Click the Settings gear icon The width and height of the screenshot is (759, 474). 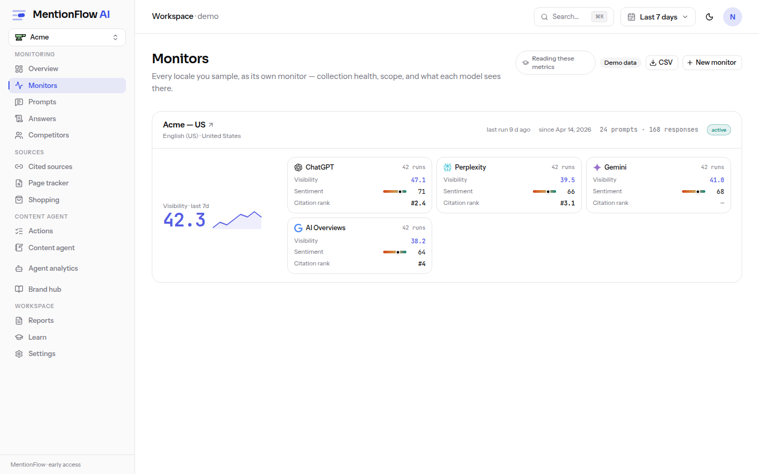pyautogui.click(x=19, y=354)
